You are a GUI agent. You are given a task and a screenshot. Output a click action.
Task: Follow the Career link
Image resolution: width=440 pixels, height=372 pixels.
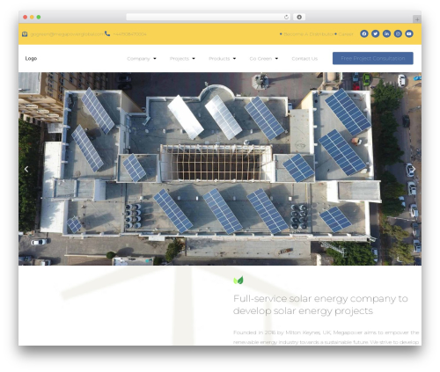click(346, 34)
